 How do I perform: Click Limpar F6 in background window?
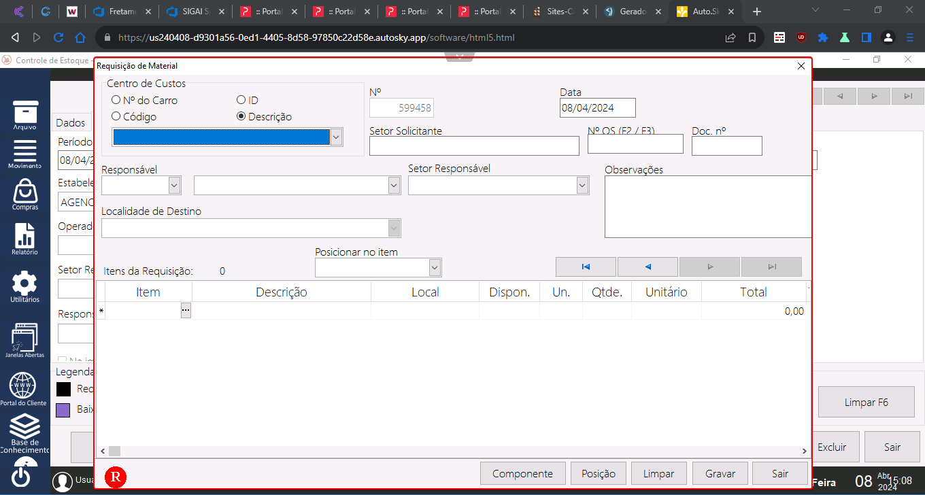point(866,402)
